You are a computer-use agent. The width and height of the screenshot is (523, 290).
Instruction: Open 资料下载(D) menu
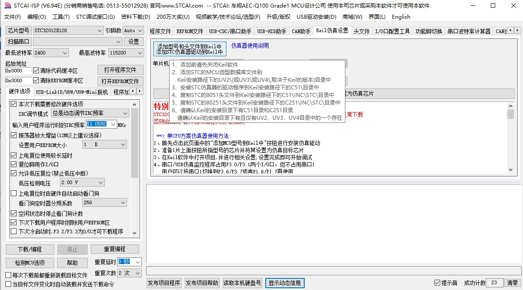coord(136,17)
